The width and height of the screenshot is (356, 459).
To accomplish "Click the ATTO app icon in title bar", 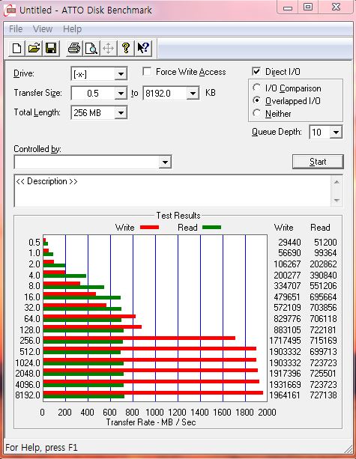I will [10, 10].
